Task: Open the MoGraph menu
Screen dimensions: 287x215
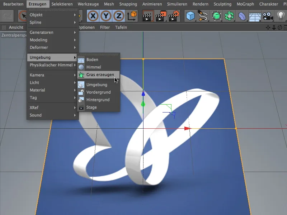Action: coord(245,4)
